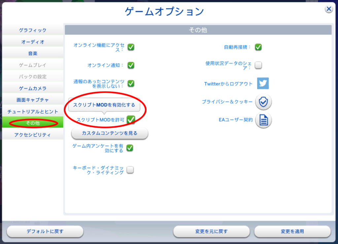Disable 自動再接続 checkbox

258,47
